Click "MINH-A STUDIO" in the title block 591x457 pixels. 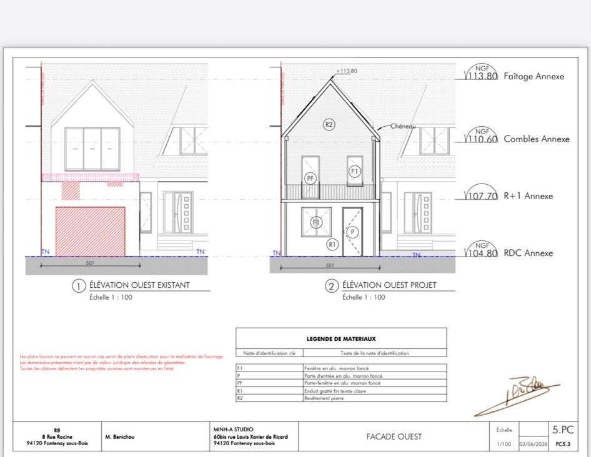(x=233, y=430)
